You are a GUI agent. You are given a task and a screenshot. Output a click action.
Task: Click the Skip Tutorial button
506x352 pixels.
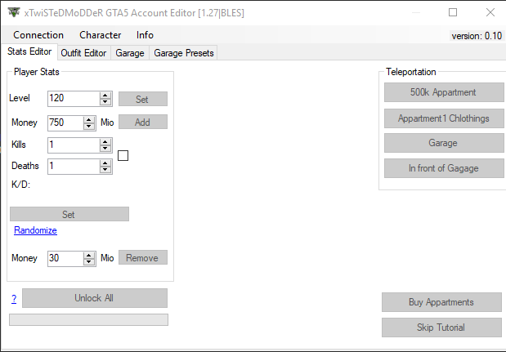click(x=441, y=327)
